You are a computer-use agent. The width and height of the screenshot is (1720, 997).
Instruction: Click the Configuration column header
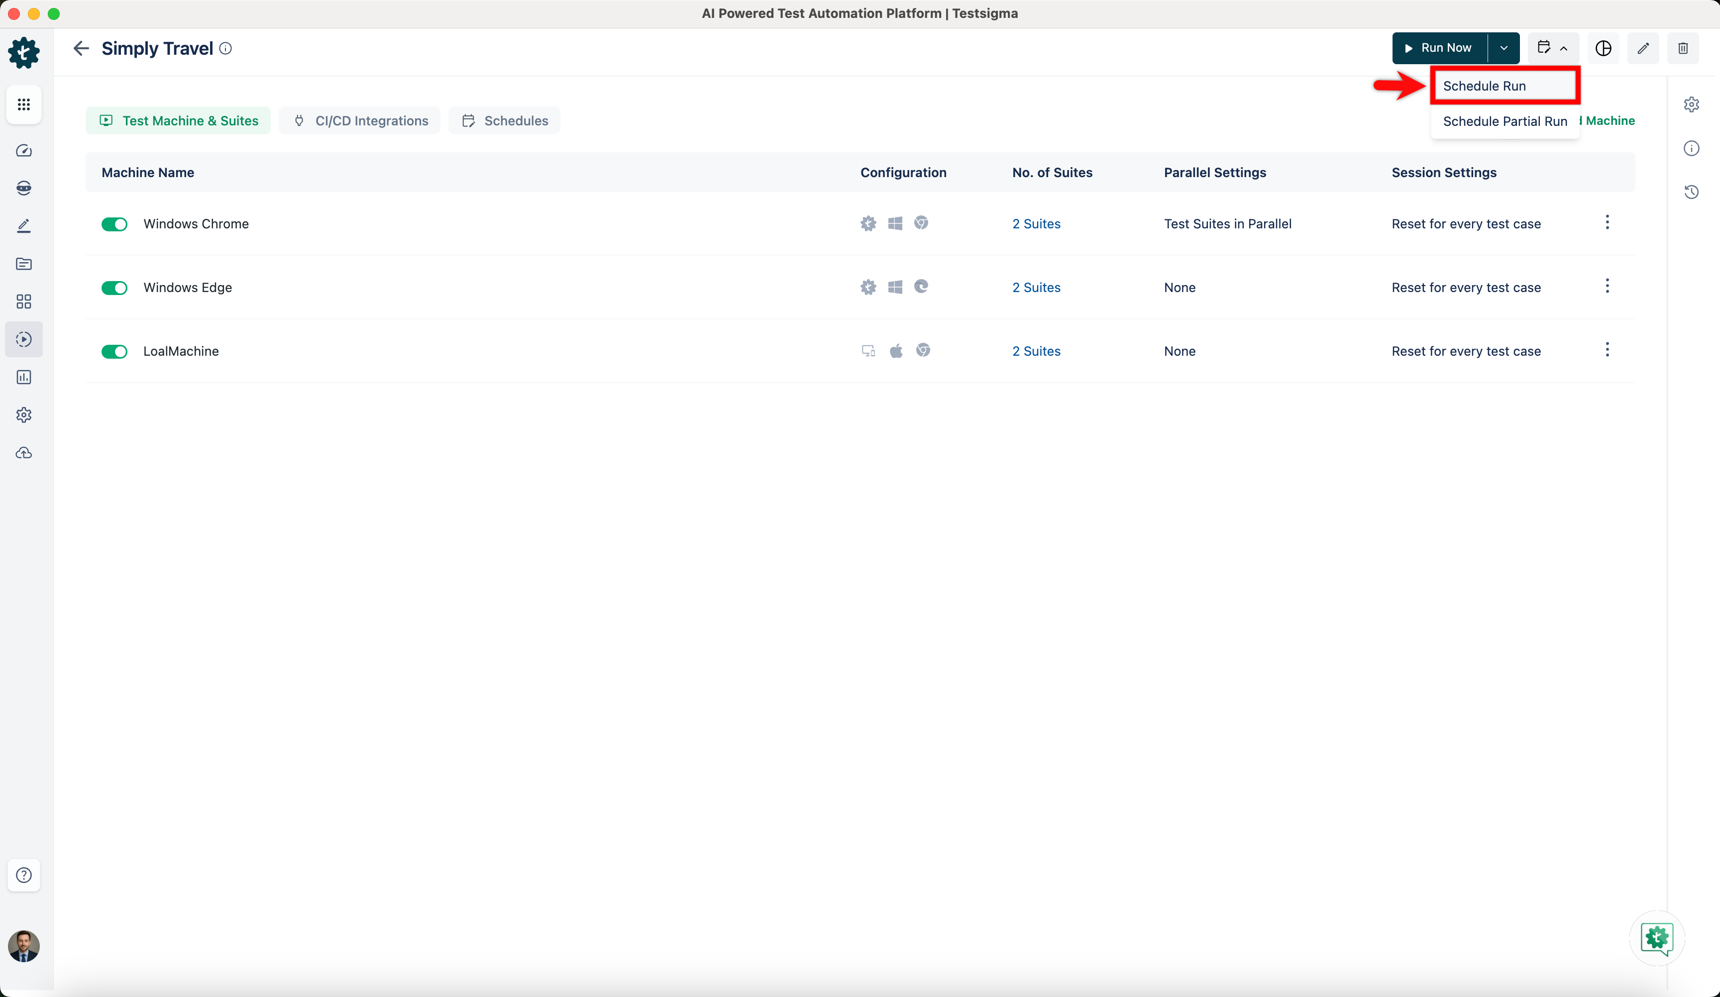[903, 173]
